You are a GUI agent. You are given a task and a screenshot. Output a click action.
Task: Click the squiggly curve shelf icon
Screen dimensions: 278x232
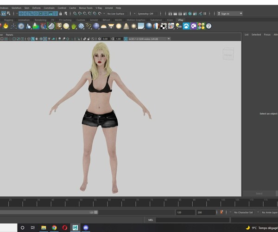click(88, 26)
